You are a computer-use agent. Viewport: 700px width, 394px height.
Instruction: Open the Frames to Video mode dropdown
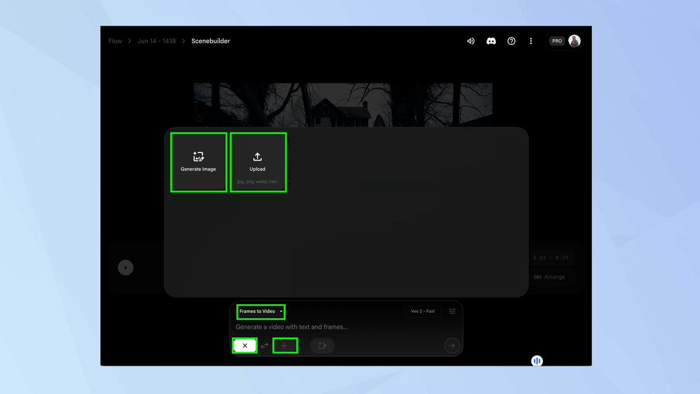coord(261,312)
